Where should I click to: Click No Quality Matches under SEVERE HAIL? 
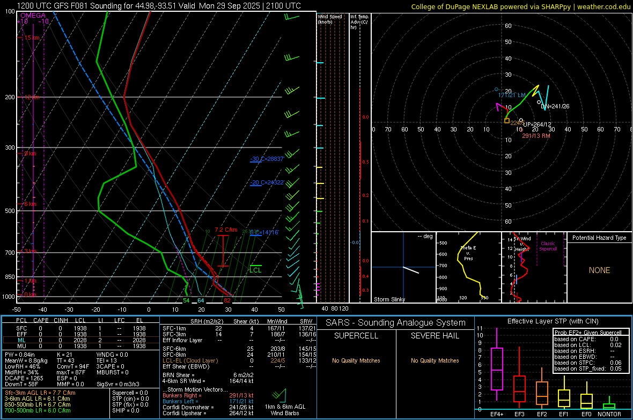(x=435, y=360)
